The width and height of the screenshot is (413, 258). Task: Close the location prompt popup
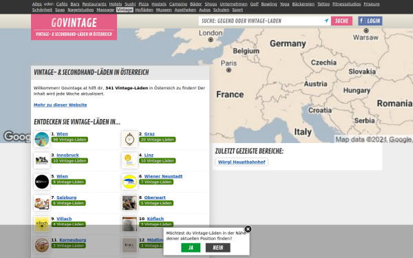tap(248, 229)
